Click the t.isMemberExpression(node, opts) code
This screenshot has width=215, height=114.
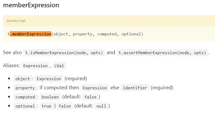click(x=64, y=53)
